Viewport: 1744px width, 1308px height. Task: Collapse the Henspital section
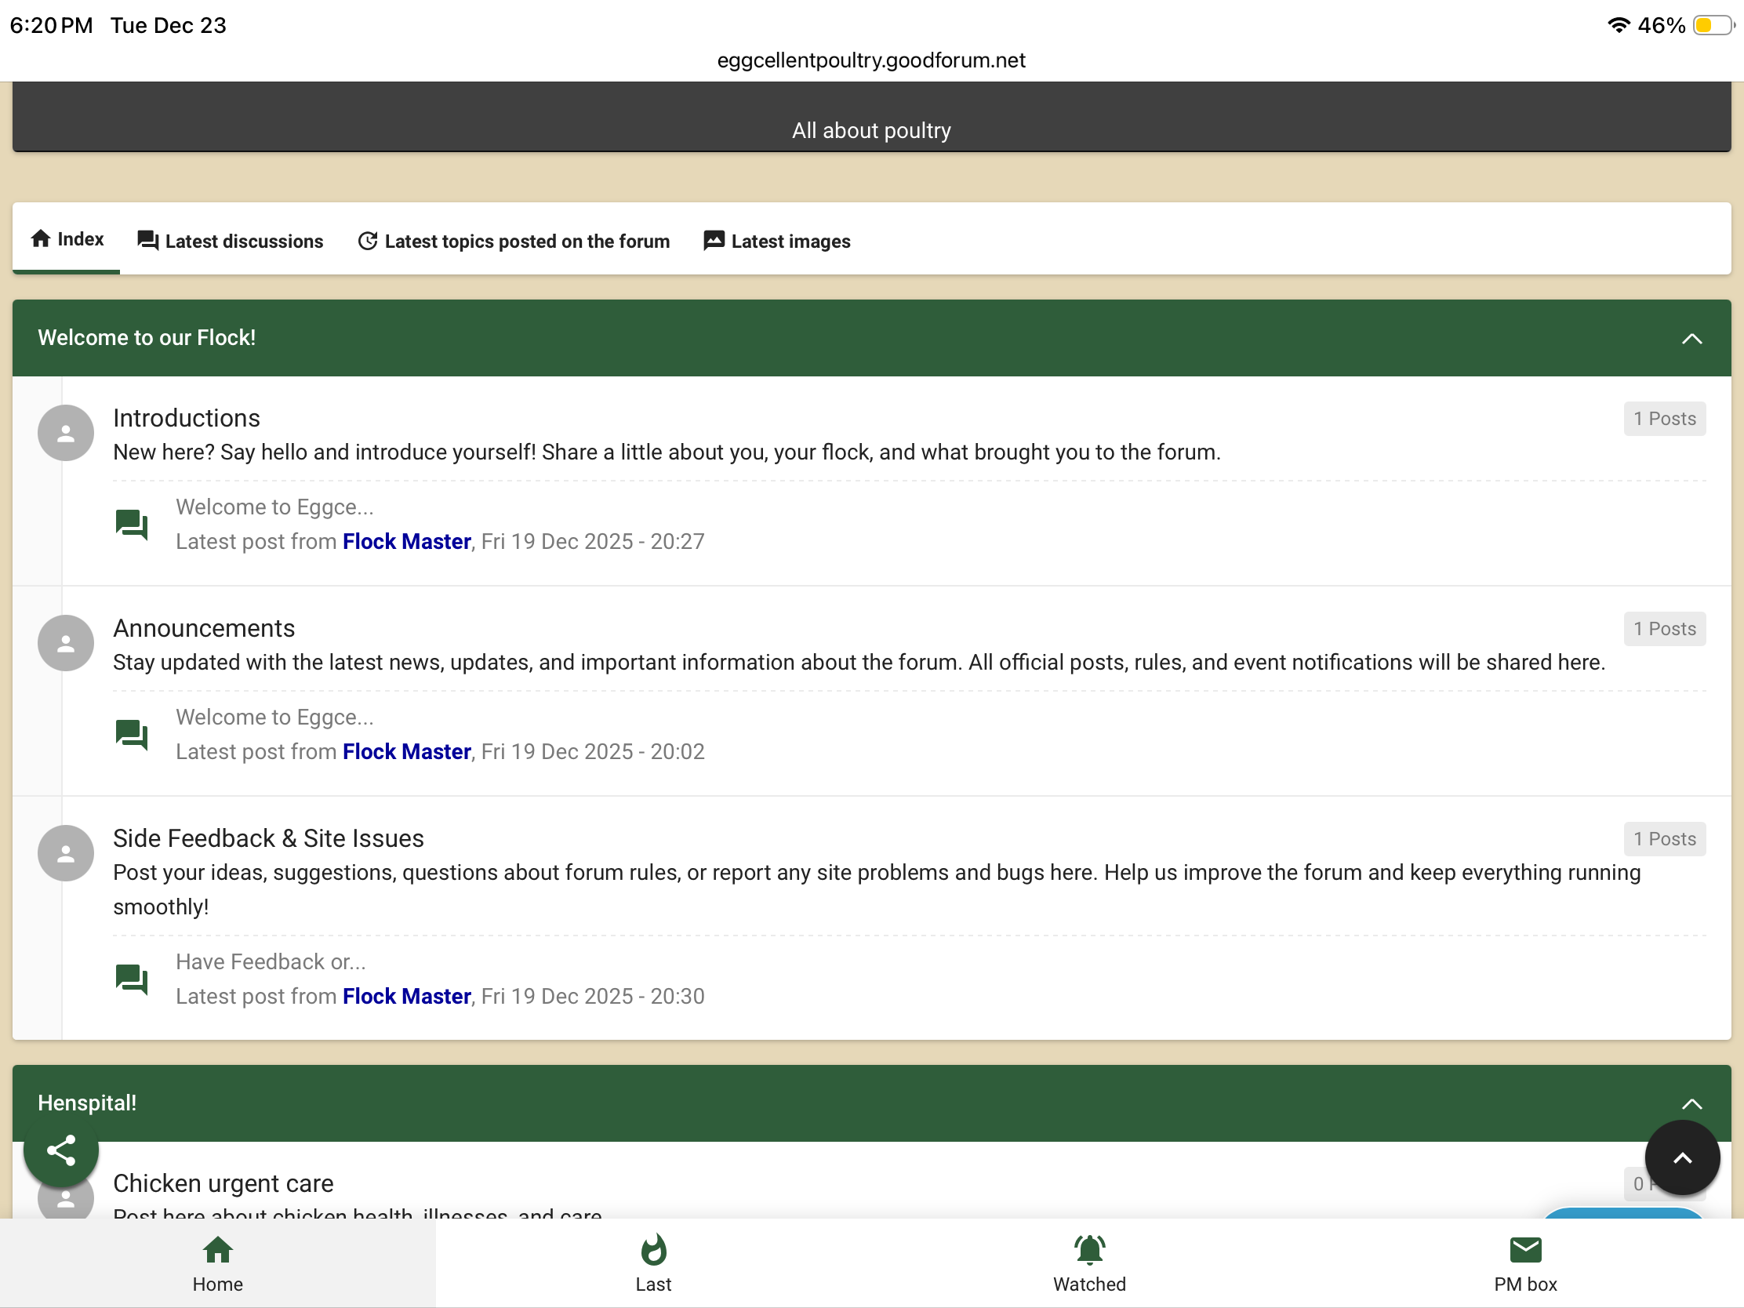click(x=1691, y=1104)
